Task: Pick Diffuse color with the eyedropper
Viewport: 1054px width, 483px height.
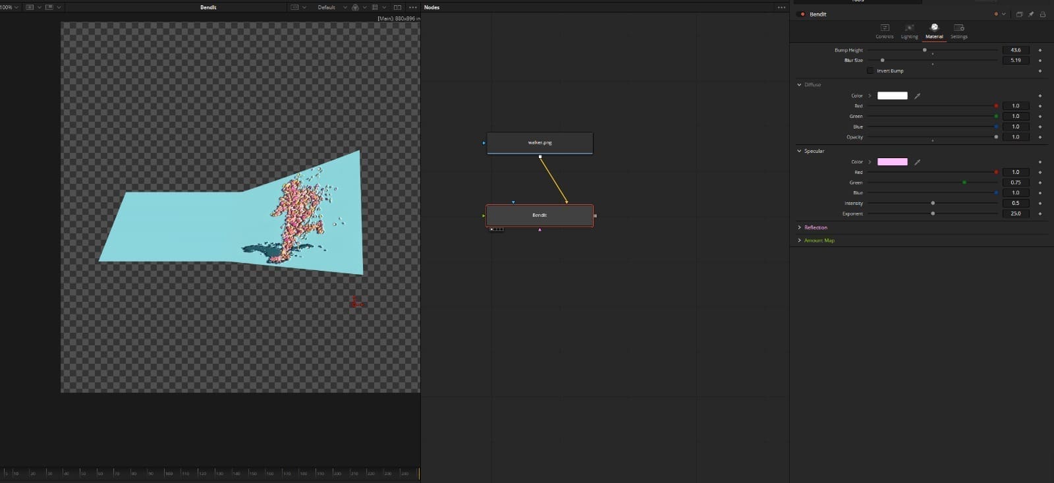Action: coord(917,96)
